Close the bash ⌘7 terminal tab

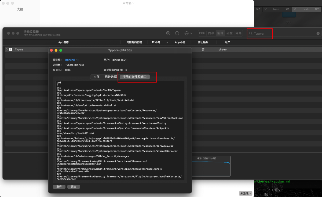point(295,9)
